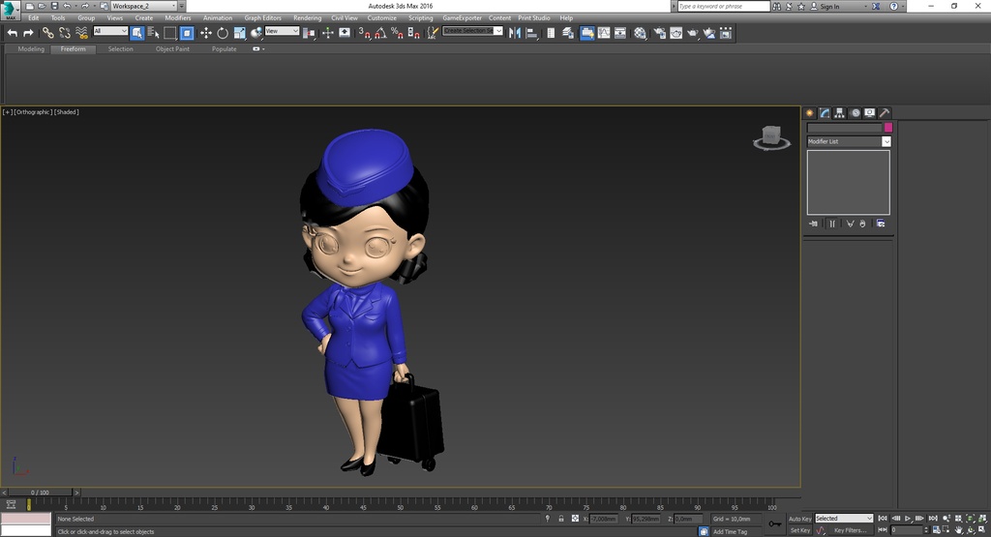
Task: Activate Select and Move tool
Action: 206,33
